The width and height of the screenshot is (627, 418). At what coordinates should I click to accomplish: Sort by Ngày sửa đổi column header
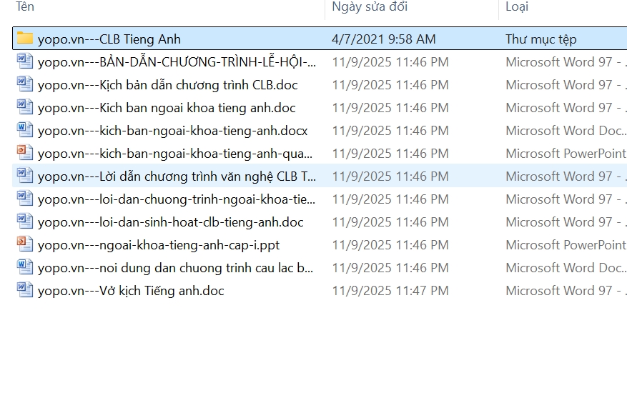tap(370, 7)
